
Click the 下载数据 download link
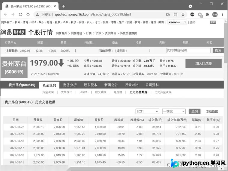coord(212,111)
